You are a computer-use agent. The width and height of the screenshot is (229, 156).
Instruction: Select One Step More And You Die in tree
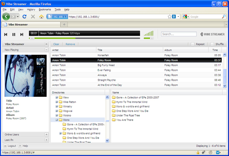[x=81, y=138]
